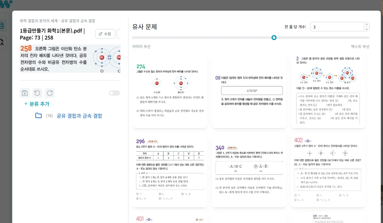This screenshot has height=223, width=383.
Task: Select similar problem card 08
Action: click(249, 92)
